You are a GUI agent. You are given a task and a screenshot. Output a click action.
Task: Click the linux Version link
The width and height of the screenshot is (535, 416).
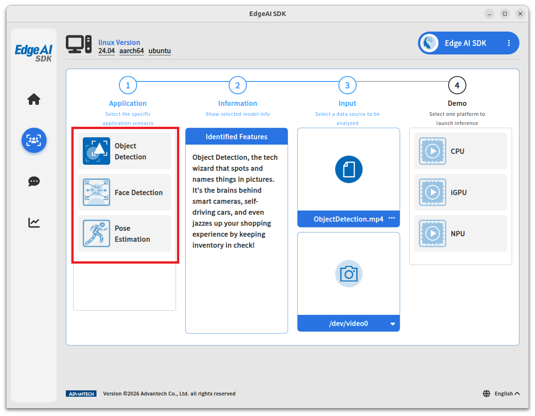pos(119,43)
